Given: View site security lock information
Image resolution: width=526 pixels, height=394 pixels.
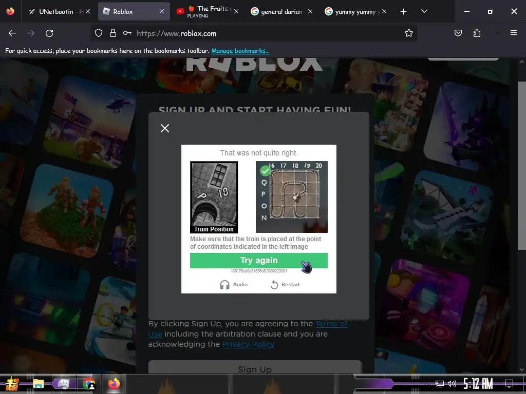Looking at the screenshot, I should pos(113,33).
